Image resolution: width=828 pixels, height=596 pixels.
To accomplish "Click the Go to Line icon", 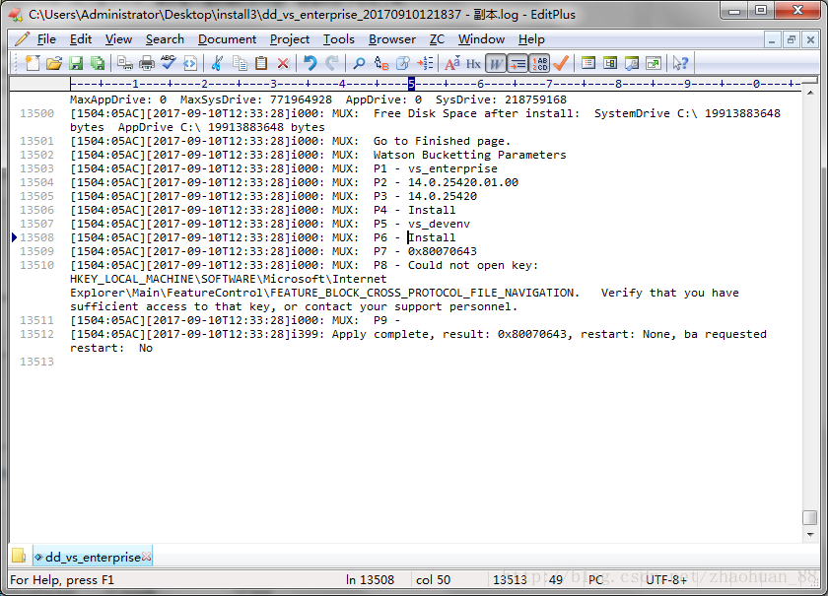I will (425, 63).
